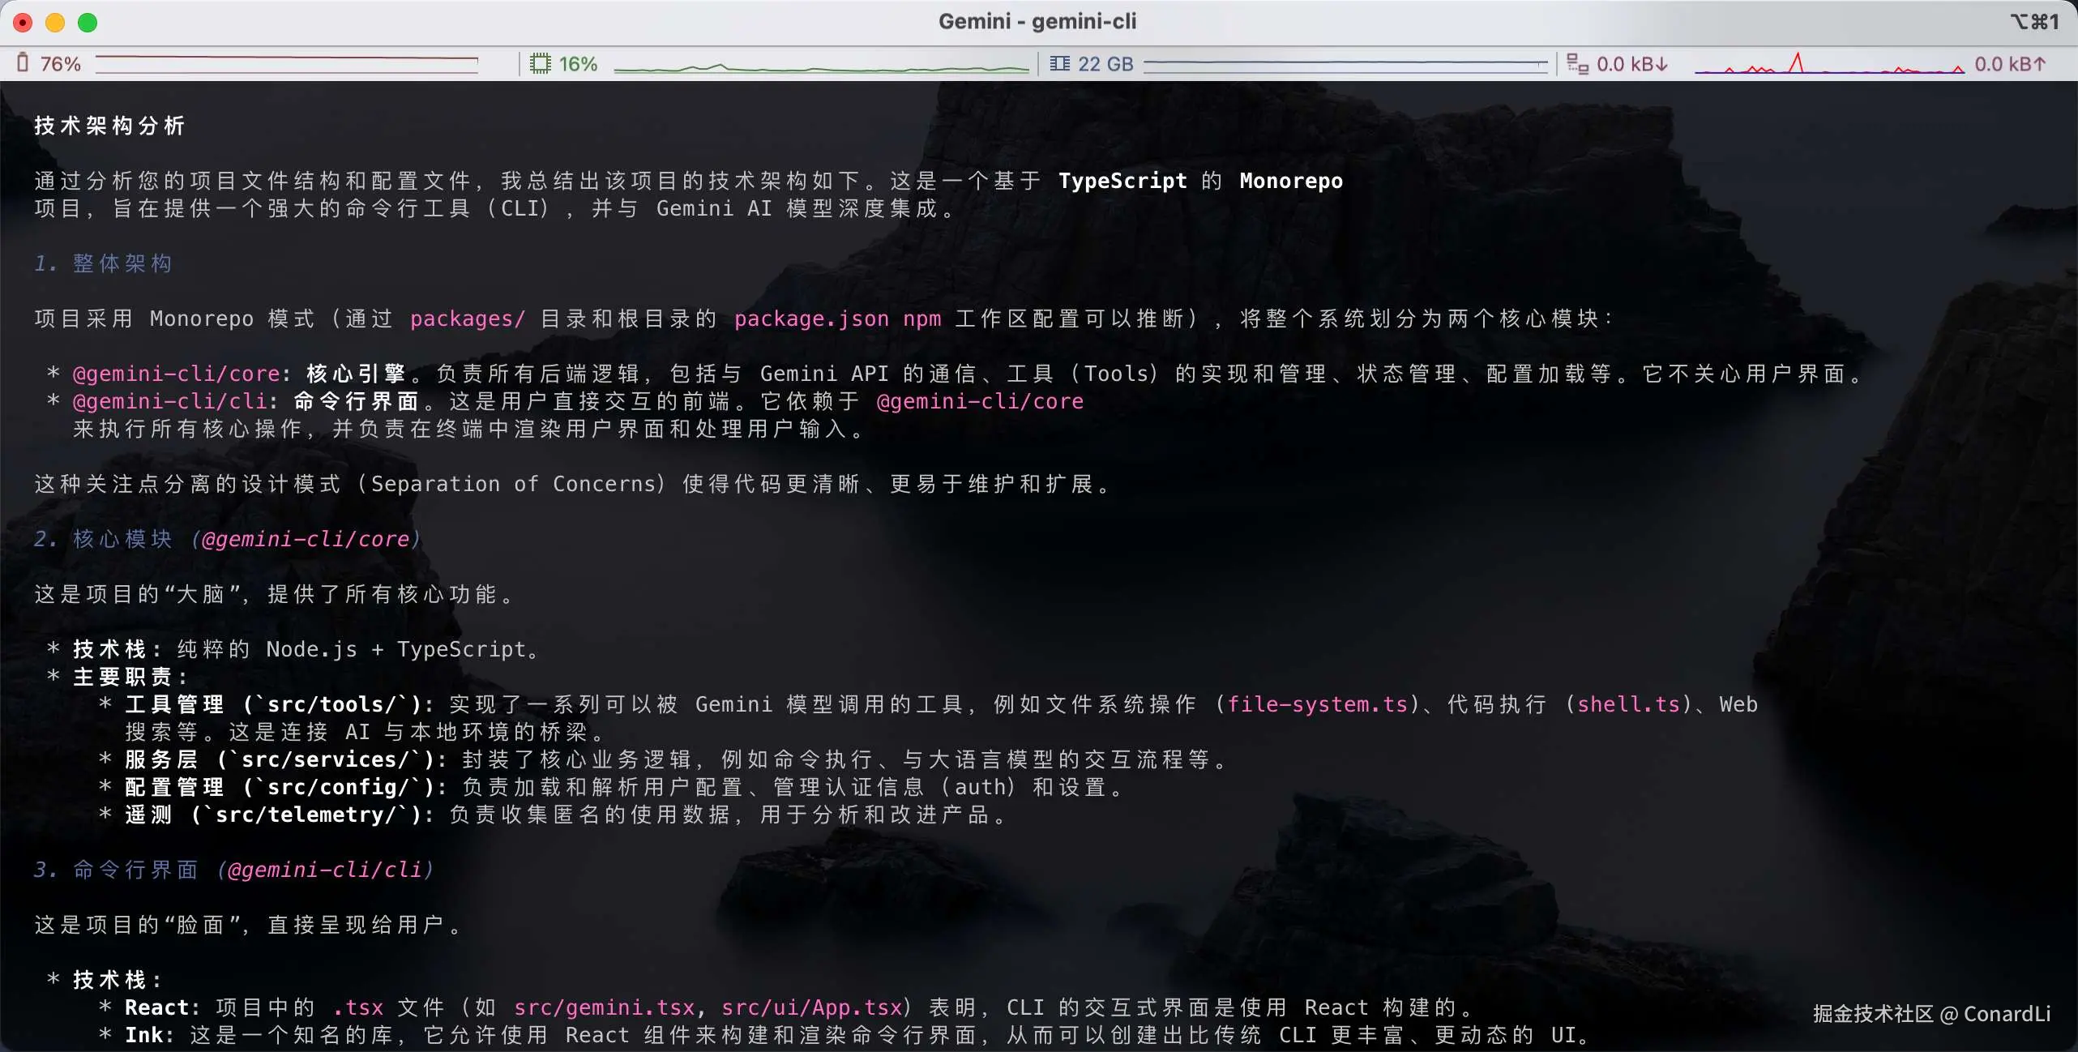The image size is (2078, 1052).
Task: Click the 22 GB memory label
Action: (x=1105, y=64)
